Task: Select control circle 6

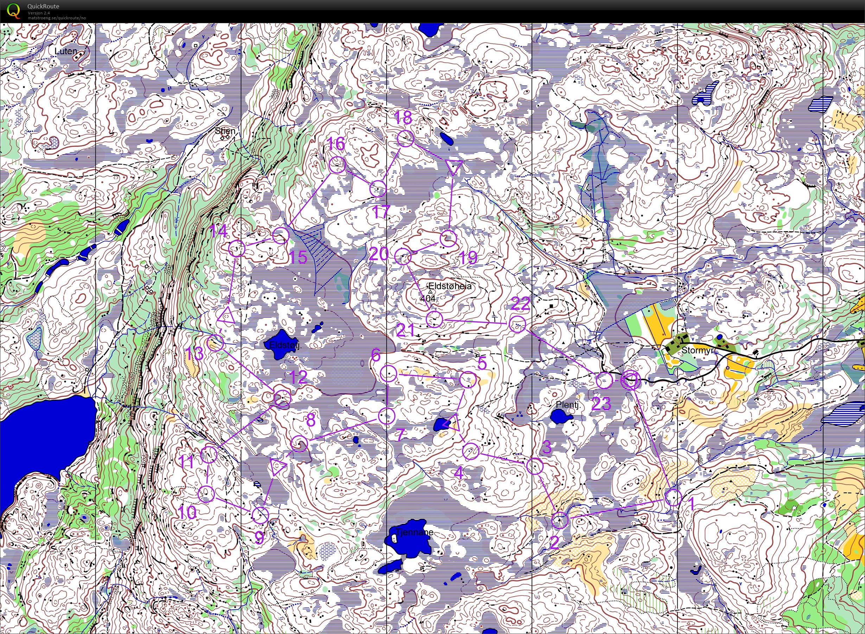Action: tap(388, 373)
